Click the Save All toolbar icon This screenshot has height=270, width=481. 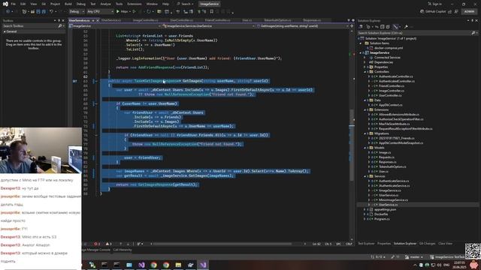click(44, 12)
